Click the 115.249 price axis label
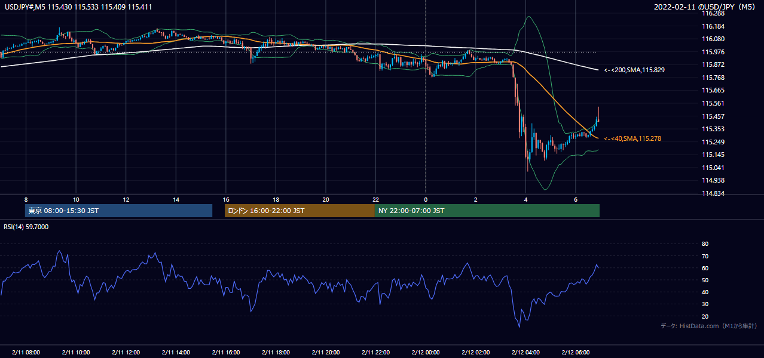This screenshot has height=358, width=764. point(713,142)
